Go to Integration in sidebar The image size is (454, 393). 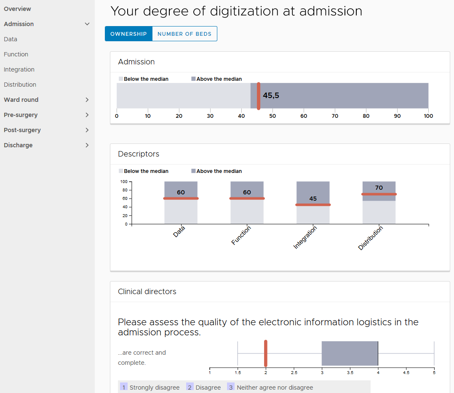click(x=19, y=69)
